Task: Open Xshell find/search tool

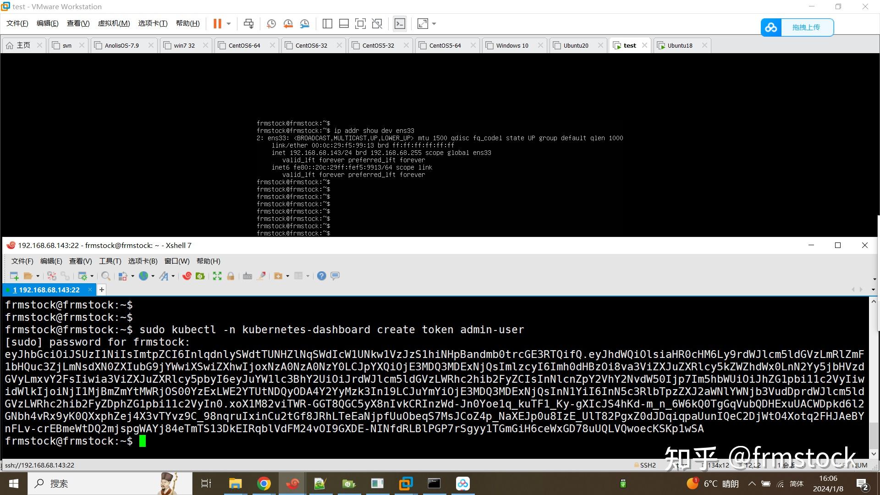Action: coord(106,276)
